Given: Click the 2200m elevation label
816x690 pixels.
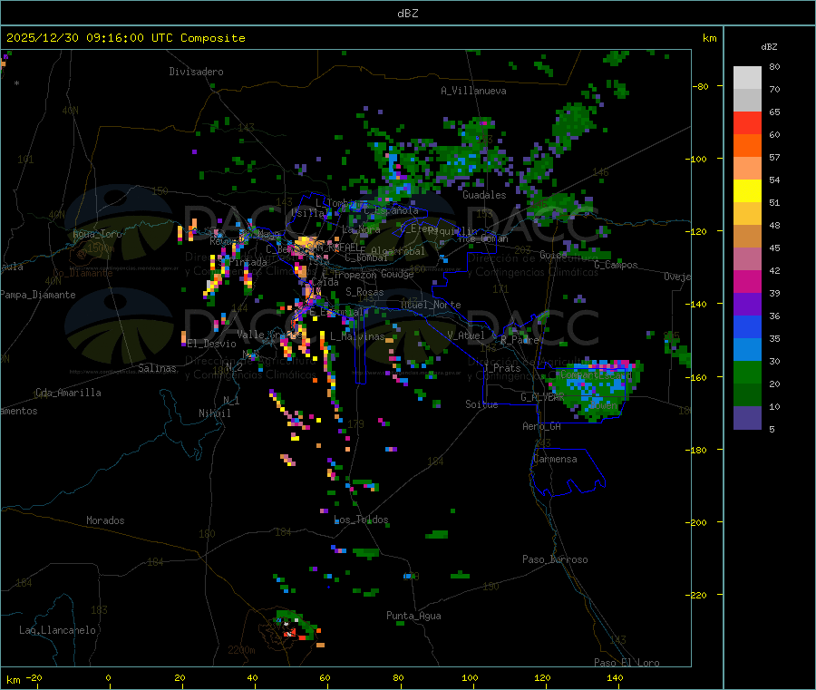Looking at the screenshot, I should (241, 650).
